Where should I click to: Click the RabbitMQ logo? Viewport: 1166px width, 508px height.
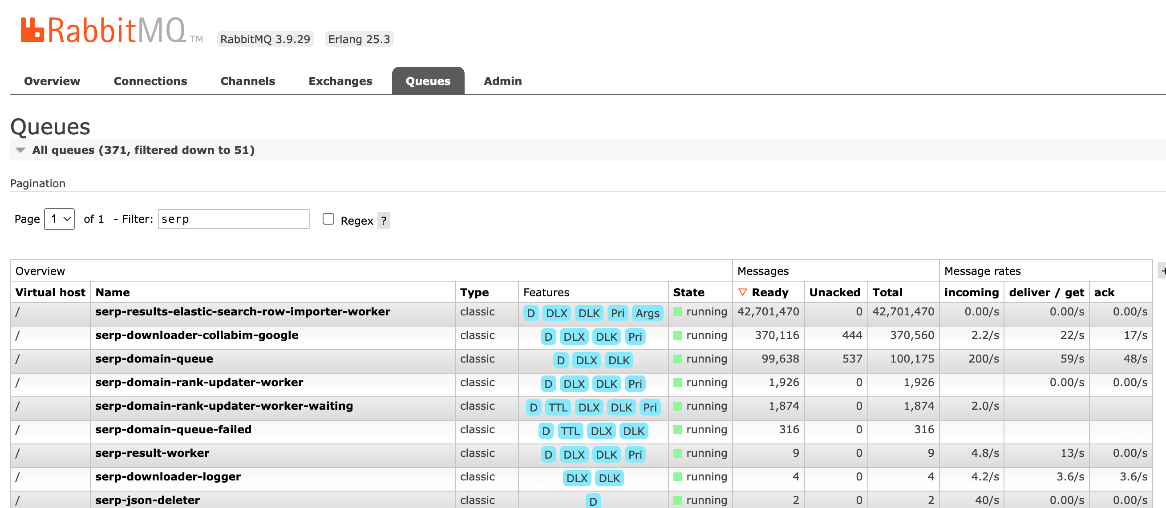pyautogui.click(x=111, y=30)
